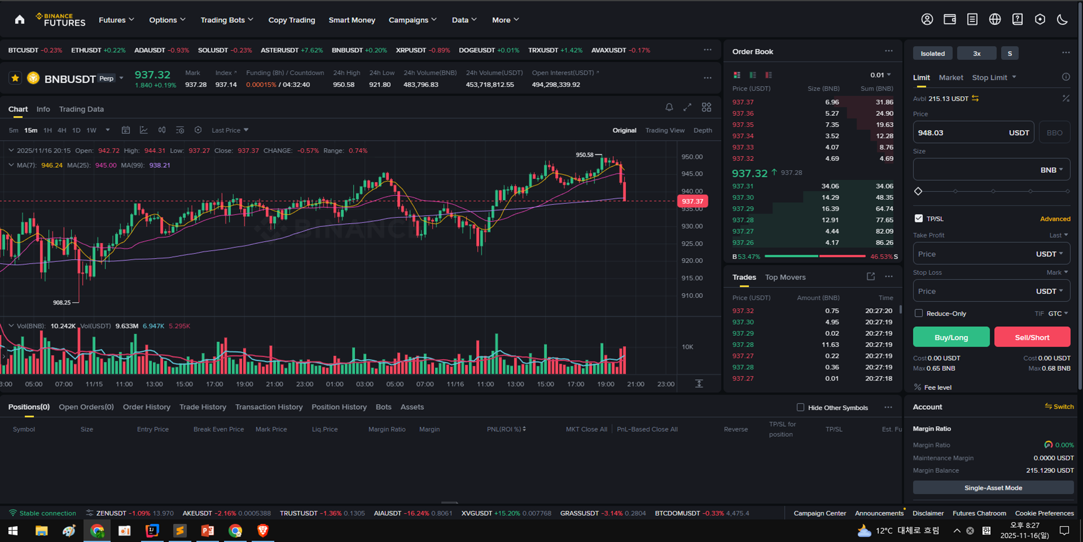Select the 5m timeframe
This screenshot has height=542, width=1083.
pyautogui.click(x=14, y=130)
